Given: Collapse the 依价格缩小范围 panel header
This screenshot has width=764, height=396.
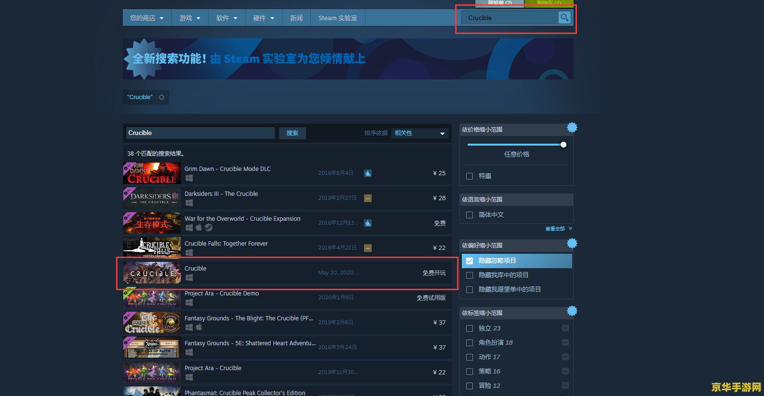Looking at the screenshot, I should coord(517,130).
